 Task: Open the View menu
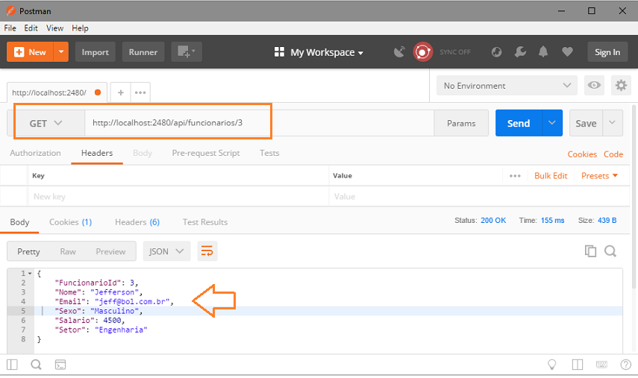pos(54,28)
